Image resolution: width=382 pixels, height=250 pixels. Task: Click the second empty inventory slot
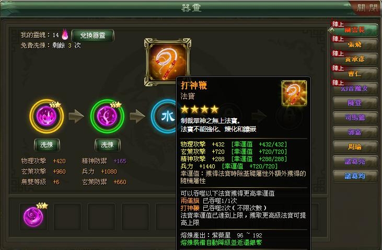coord(101,217)
